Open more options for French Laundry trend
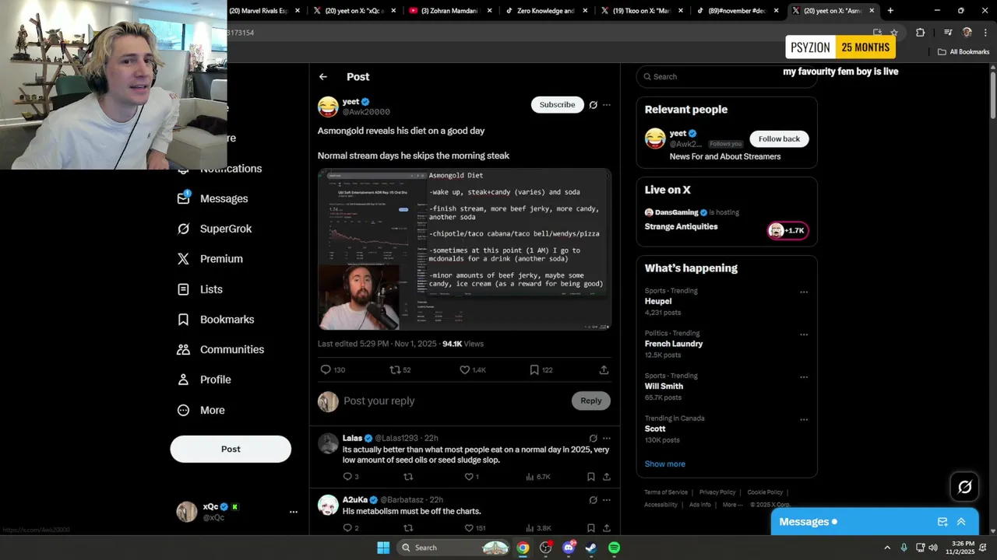The width and height of the screenshot is (997, 560). (x=804, y=335)
